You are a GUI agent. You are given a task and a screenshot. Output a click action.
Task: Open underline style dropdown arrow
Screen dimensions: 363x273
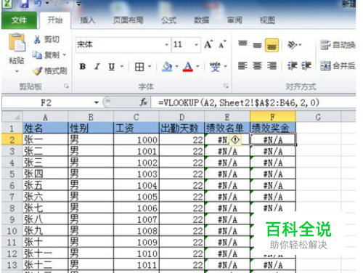coord(122,66)
